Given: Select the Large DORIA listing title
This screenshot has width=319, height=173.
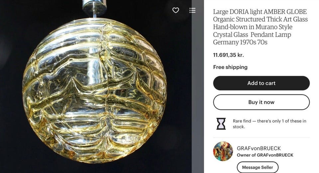Looking at the screenshot, I should coord(261,27).
